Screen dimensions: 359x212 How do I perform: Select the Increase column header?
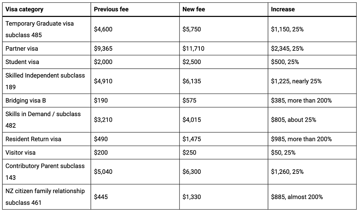(312, 9)
